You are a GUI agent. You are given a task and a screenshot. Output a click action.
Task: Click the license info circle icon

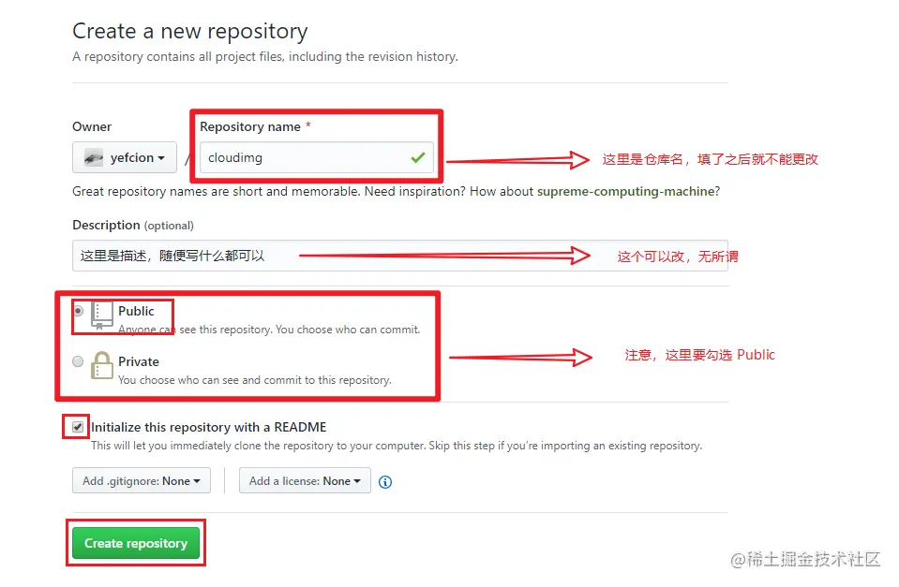(x=385, y=482)
